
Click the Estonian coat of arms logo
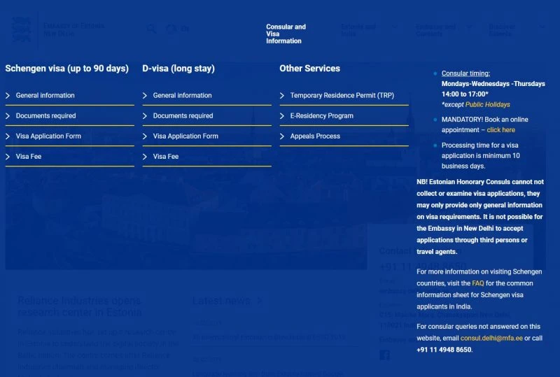(22, 29)
